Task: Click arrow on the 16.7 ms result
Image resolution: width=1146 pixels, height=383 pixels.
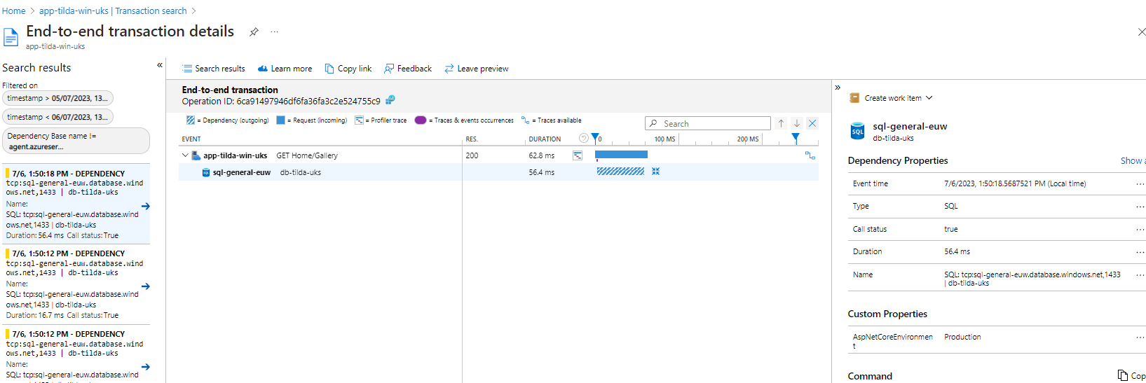Action: tap(146, 286)
